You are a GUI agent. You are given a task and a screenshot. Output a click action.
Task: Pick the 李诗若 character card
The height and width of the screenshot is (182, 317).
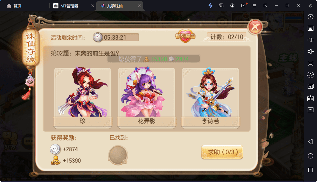[210, 98]
